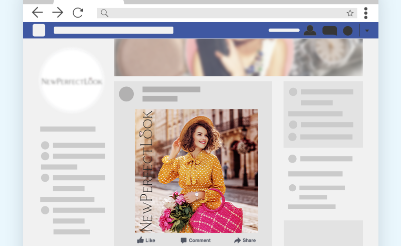This screenshot has width=401, height=246.
Task: Share the NewPerfectLook post
Action: pos(245,240)
